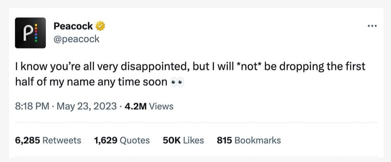This screenshot has width=391, height=162.
Task: Open the three-dot more options menu
Action: (x=372, y=26)
